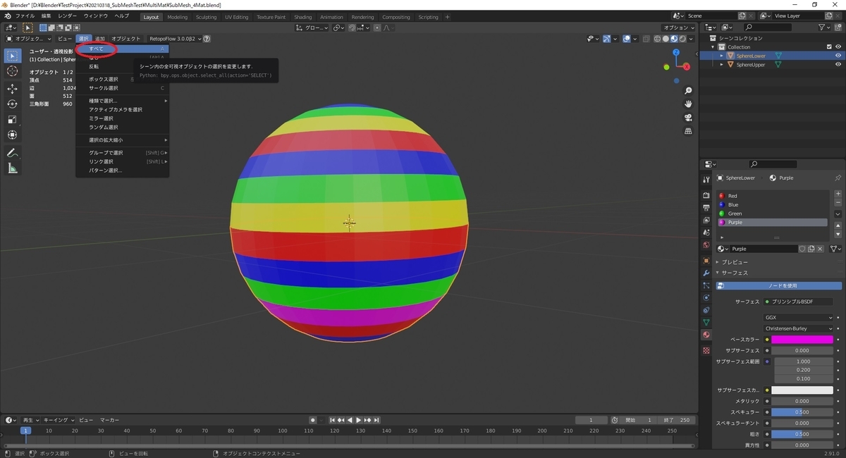Viewport: 846px width, 458px height.
Task: Switch to material preview shading
Action: coord(675,39)
